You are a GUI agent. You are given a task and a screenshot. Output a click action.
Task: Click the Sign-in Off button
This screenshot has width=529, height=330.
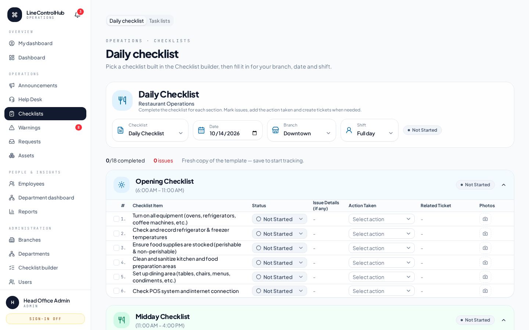(45, 319)
